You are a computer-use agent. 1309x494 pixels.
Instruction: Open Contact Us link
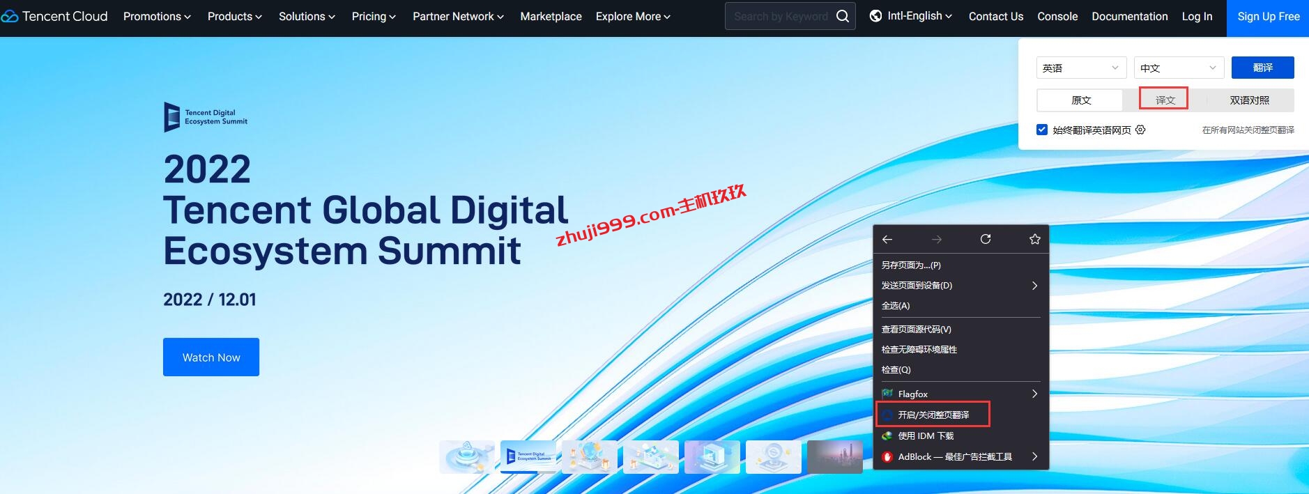(996, 16)
